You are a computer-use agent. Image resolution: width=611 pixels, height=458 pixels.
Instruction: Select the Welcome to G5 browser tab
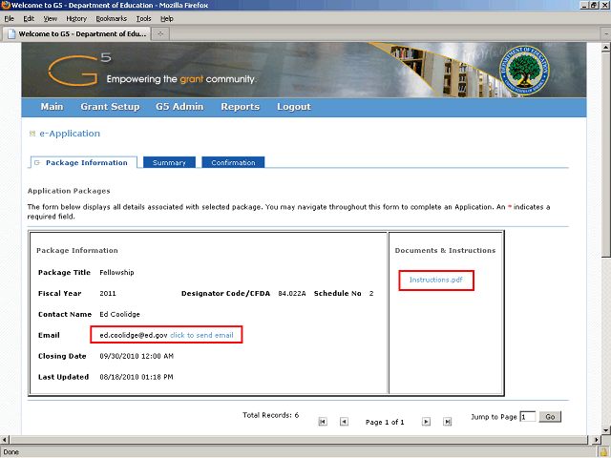click(x=76, y=34)
